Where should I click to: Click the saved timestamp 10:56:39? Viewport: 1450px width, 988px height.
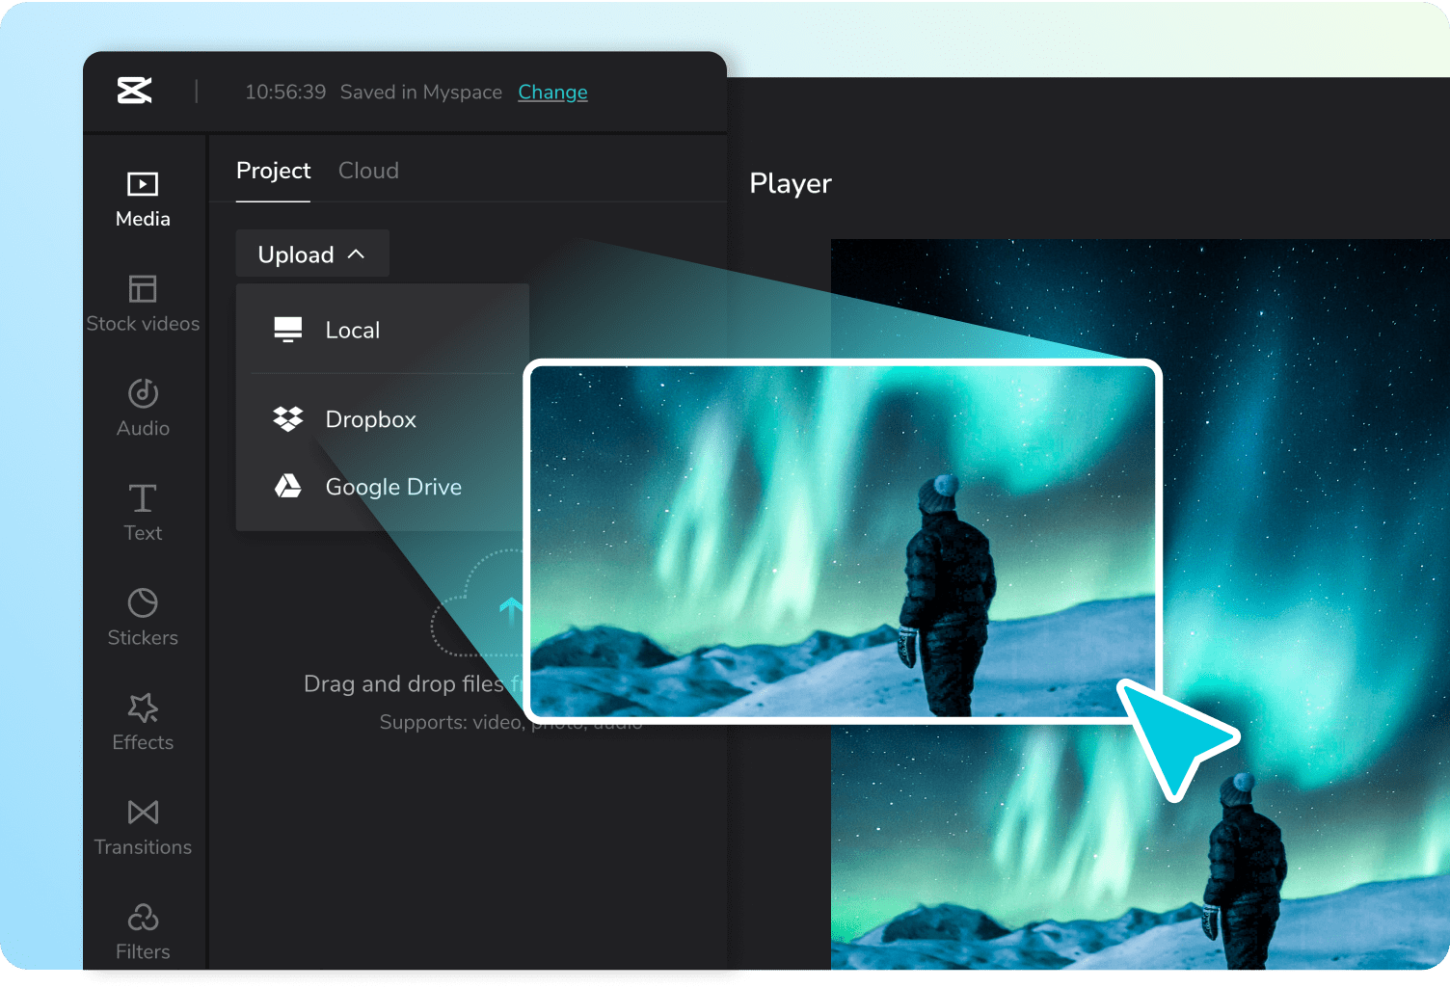284,92
